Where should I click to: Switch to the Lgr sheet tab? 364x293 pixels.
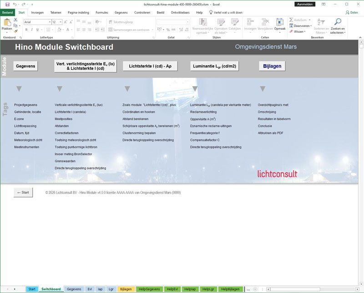[x=111, y=289]
